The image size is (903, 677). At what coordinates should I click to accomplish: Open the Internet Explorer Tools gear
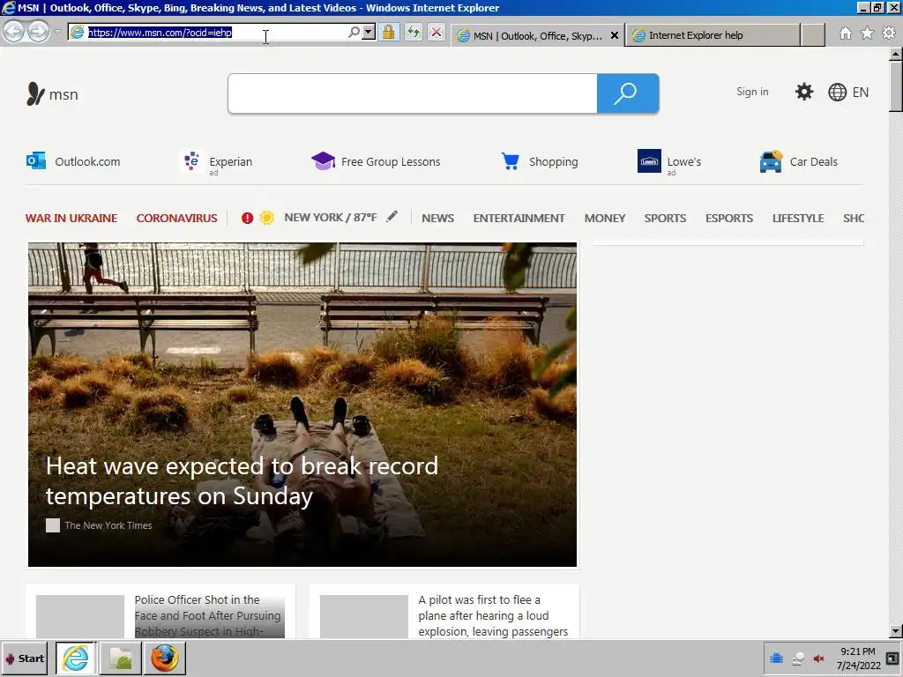(x=889, y=33)
